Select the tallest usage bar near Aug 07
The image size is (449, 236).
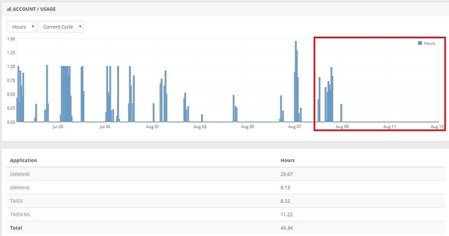point(296,81)
